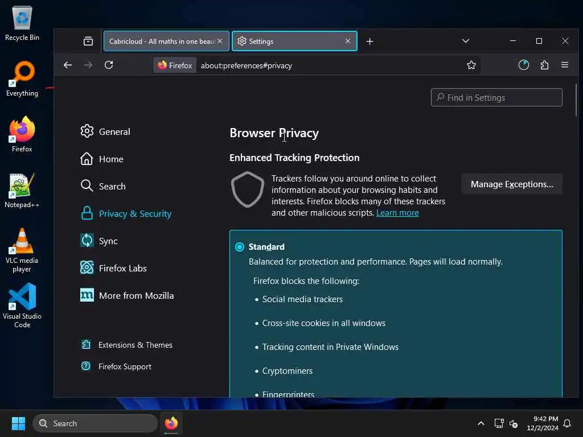Image resolution: width=583 pixels, height=437 pixels.
Task: Expand the list all tabs chevron
Action: tap(465, 41)
